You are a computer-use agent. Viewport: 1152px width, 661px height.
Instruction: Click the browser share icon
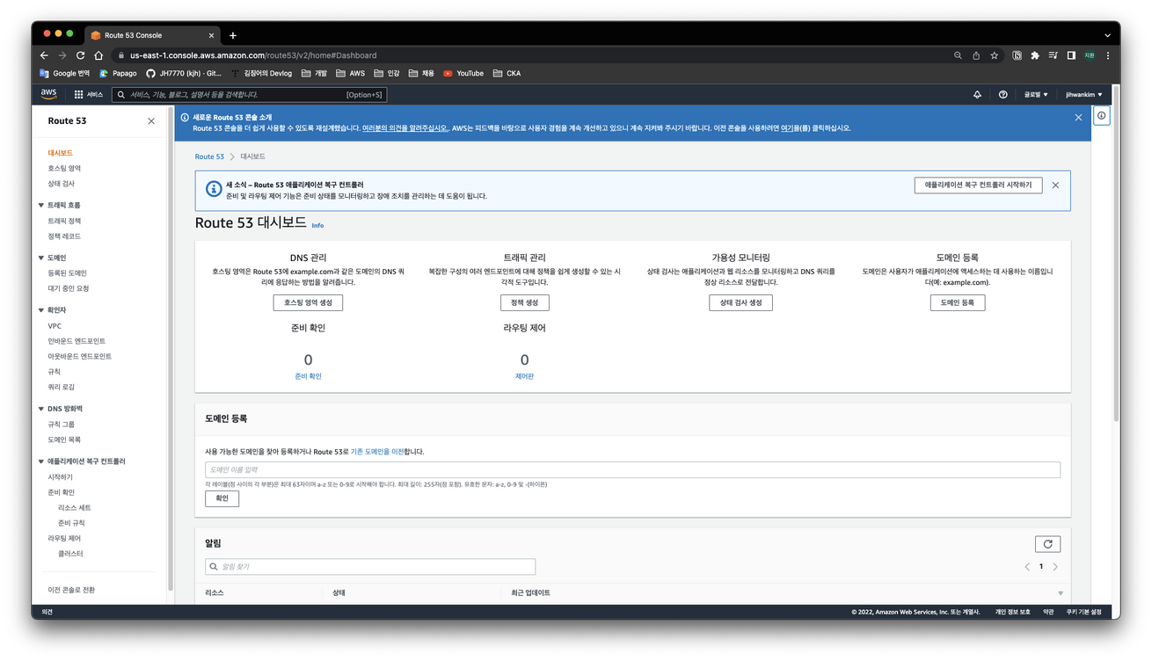pyautogui.click(x=975, y=55)
